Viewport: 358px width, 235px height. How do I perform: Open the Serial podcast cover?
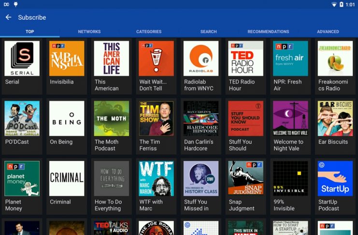22,59
